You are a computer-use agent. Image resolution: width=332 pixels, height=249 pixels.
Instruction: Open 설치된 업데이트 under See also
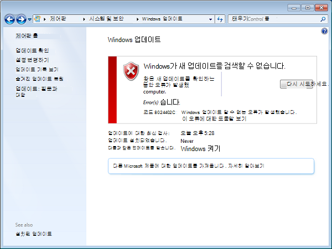[34, 234]
